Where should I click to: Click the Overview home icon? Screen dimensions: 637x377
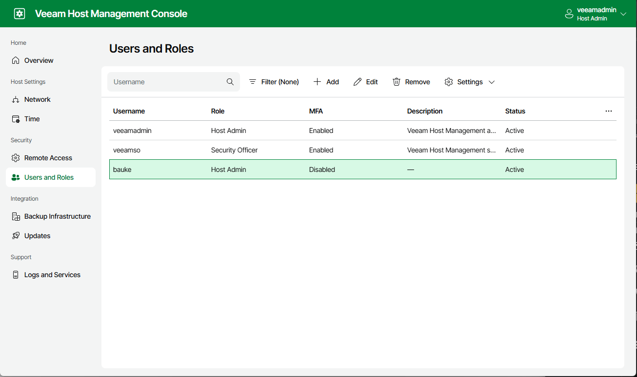[x=16, y=60]
